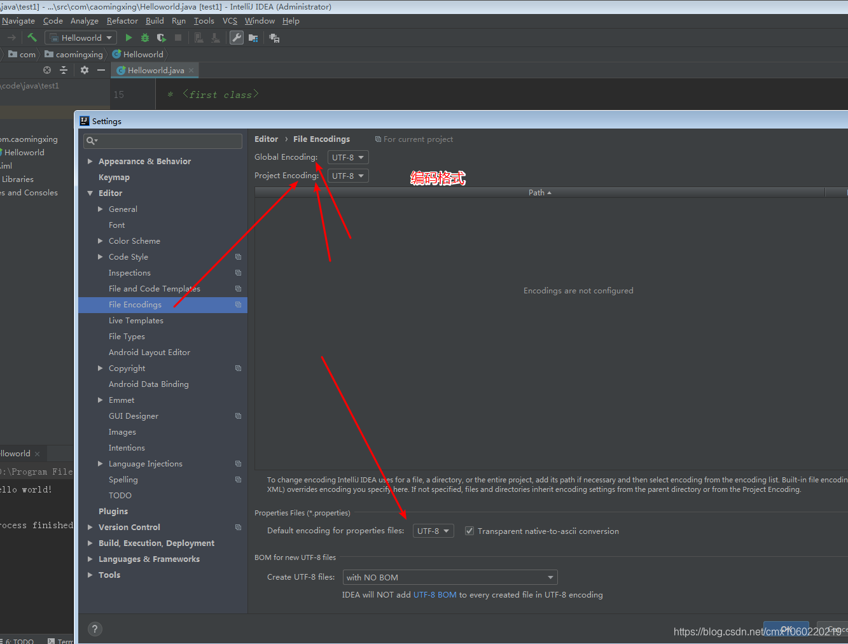
Task: Open the VCS menu
Action: pyautogui.click(x=230, y=21)
